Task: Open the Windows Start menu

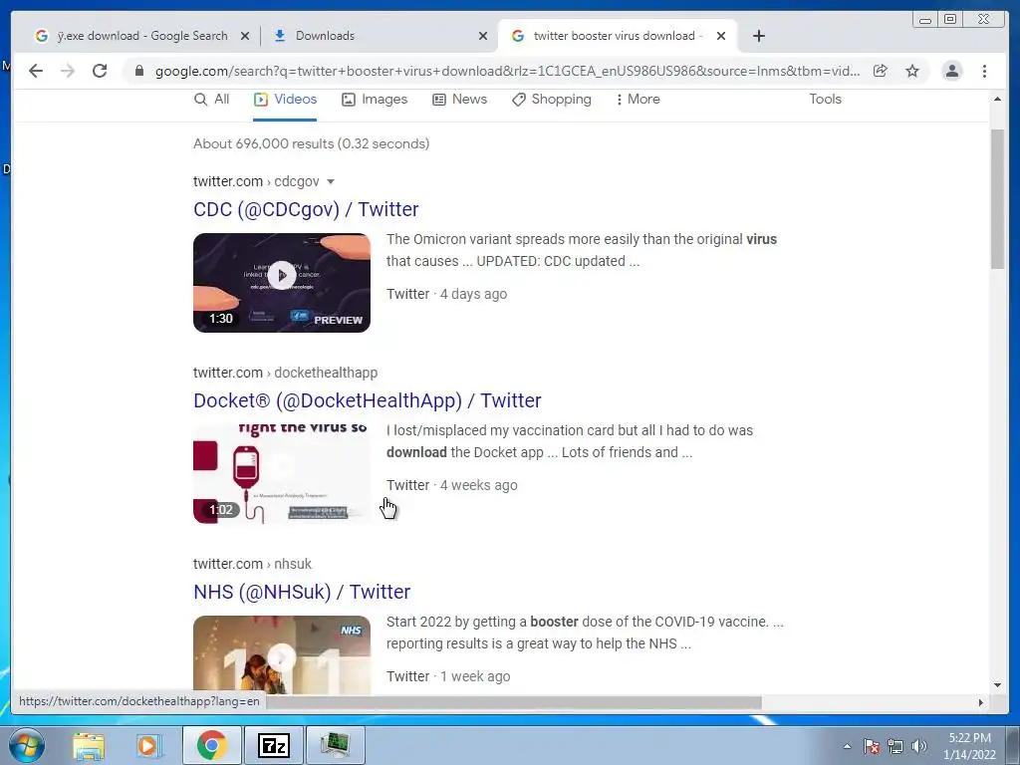Action: point(27,745)
